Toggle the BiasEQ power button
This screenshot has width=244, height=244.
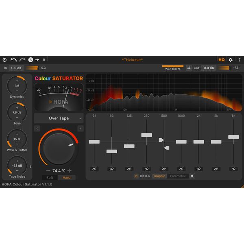[x=136, y=176]
